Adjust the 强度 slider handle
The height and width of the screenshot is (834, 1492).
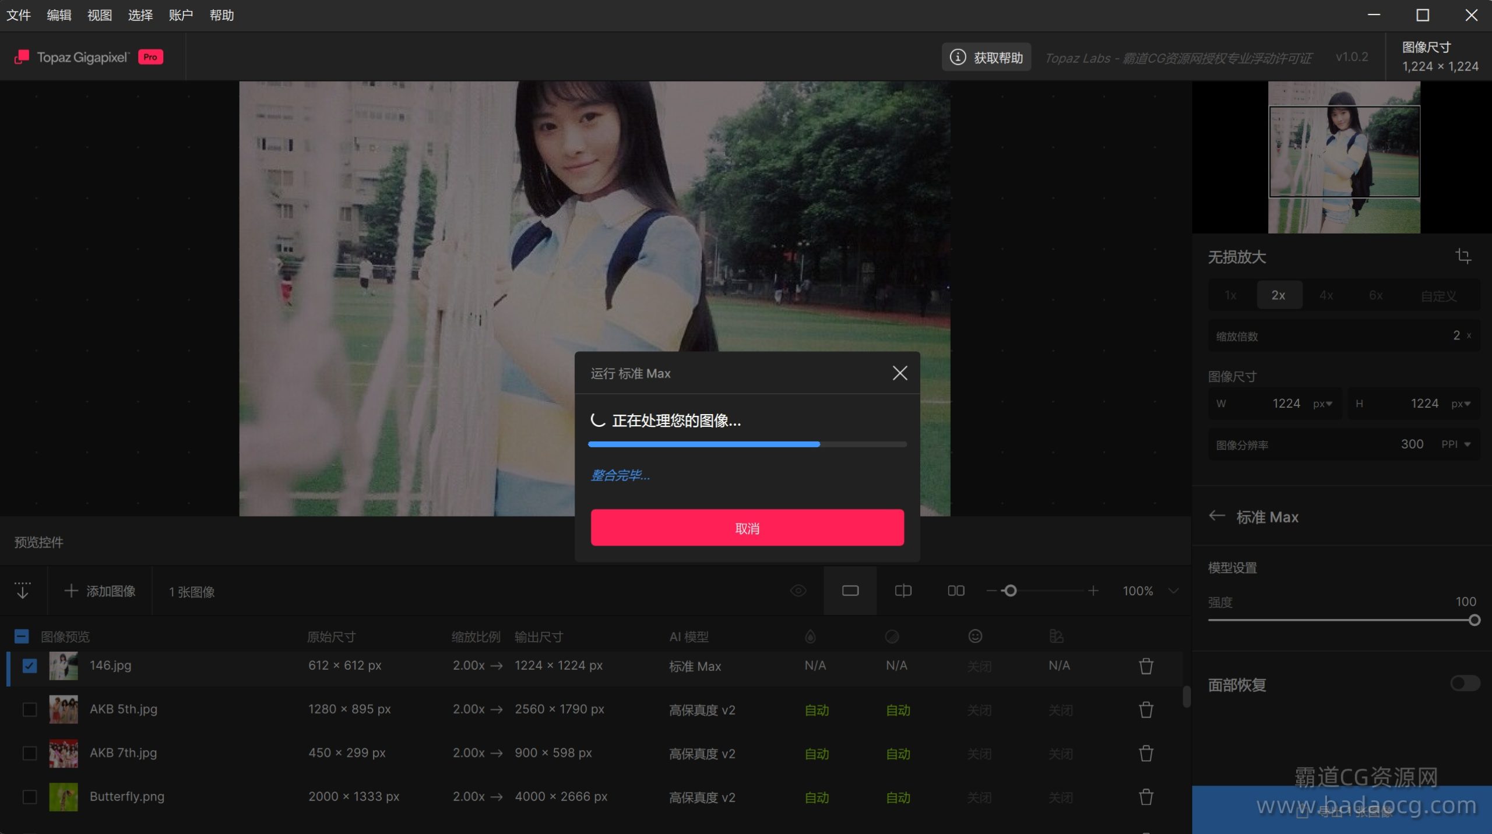pos(1474,621)
